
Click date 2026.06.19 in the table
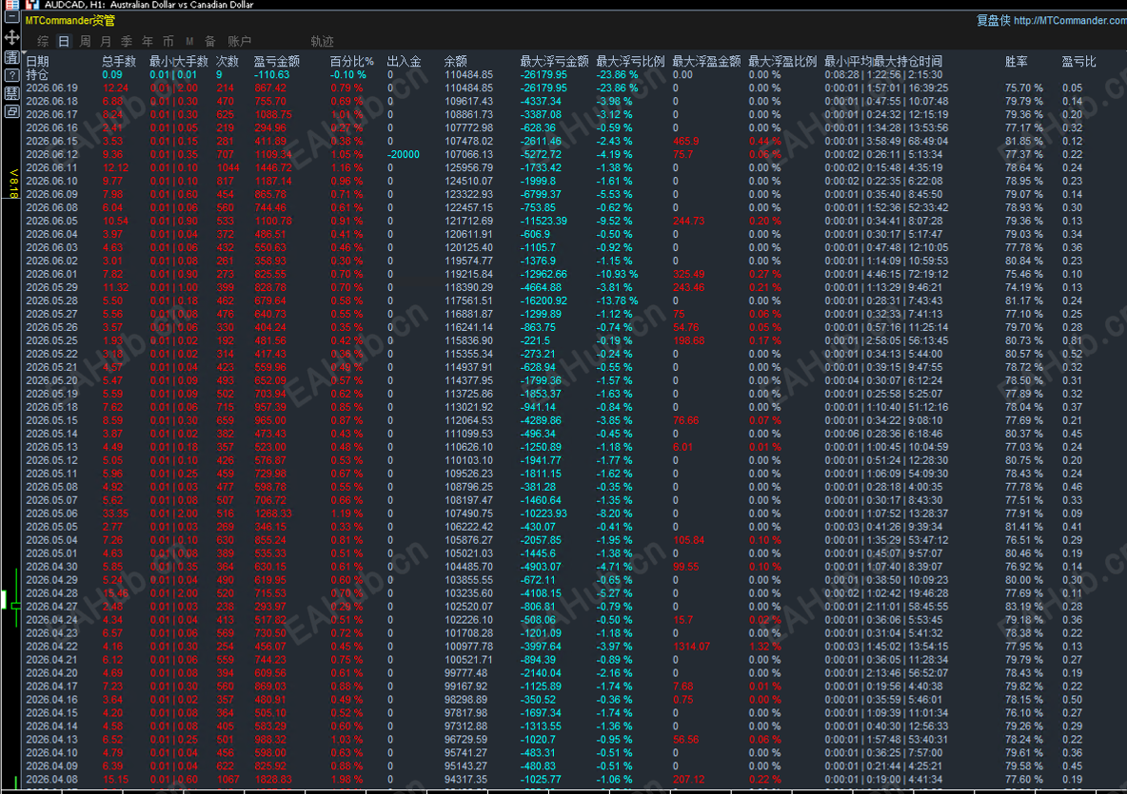(x=51, y=88)
